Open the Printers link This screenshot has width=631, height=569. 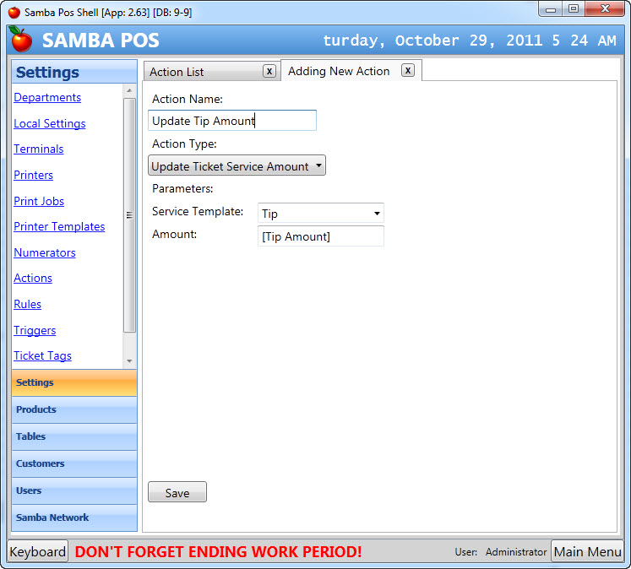click(x=34, y=175)
